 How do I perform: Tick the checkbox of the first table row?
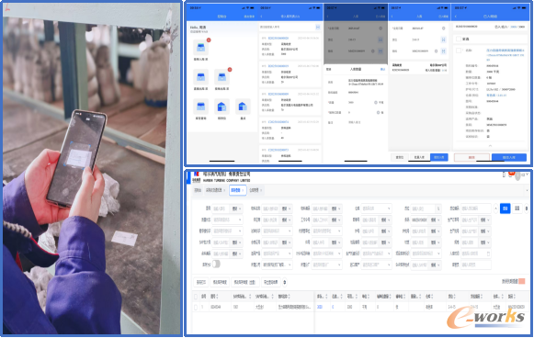[x=196, y=307]
